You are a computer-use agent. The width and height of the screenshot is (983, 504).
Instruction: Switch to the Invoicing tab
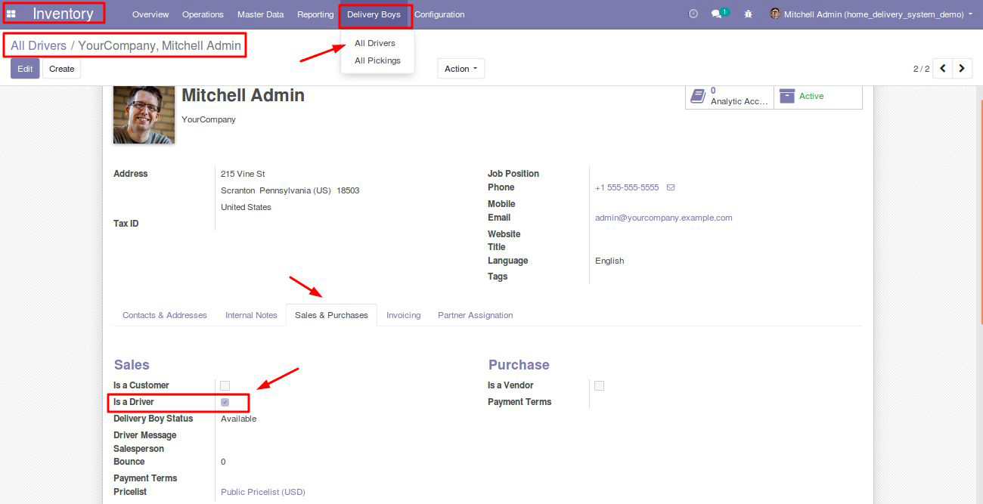click(x=403, y=315)
